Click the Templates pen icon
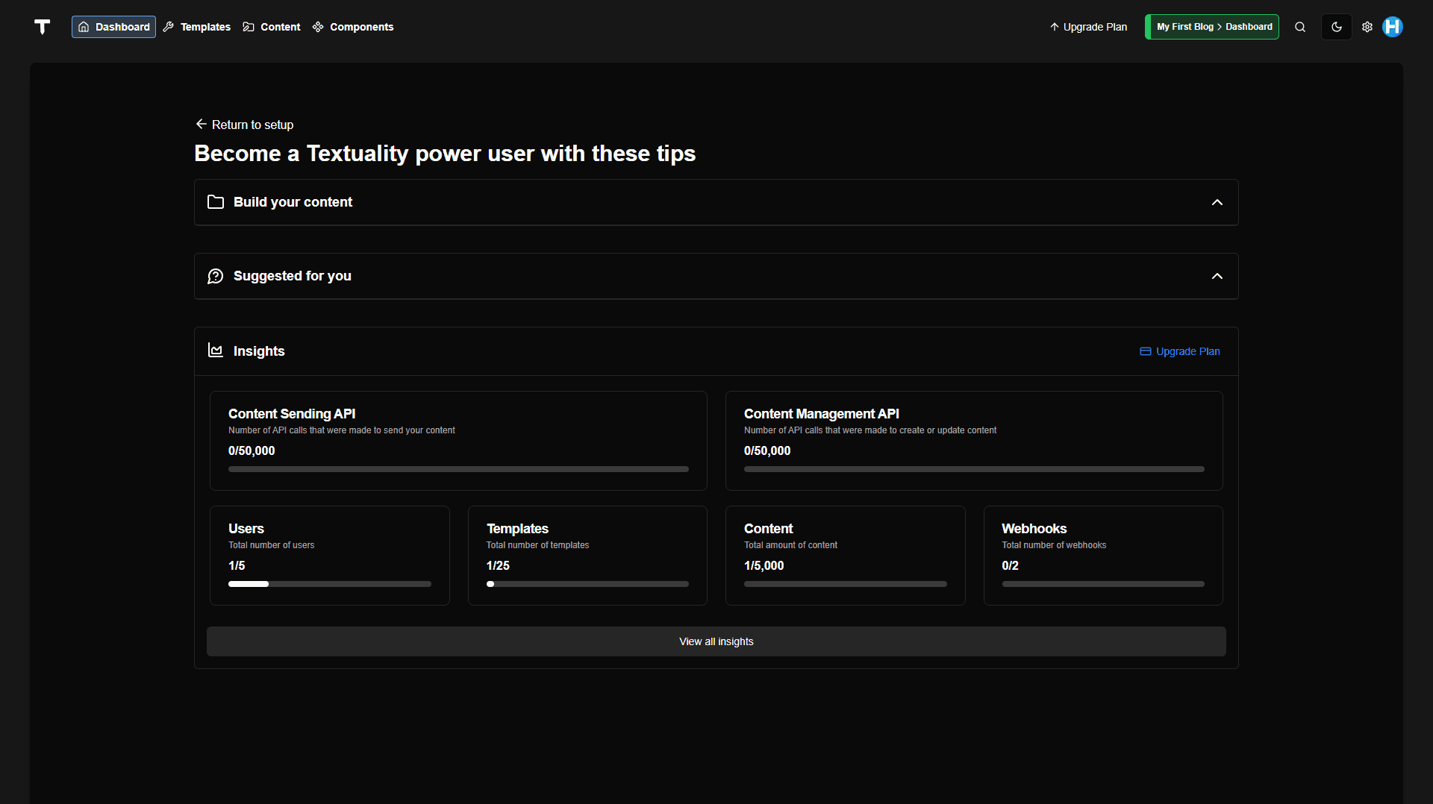The image size is (1433, 804). coord(169,27)
